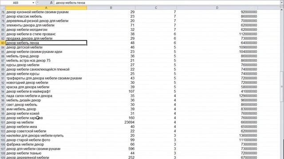Select cell 'декор для мебели своими руками'
This screenshot has width=284, height=159.
click(x=46, y=149)
